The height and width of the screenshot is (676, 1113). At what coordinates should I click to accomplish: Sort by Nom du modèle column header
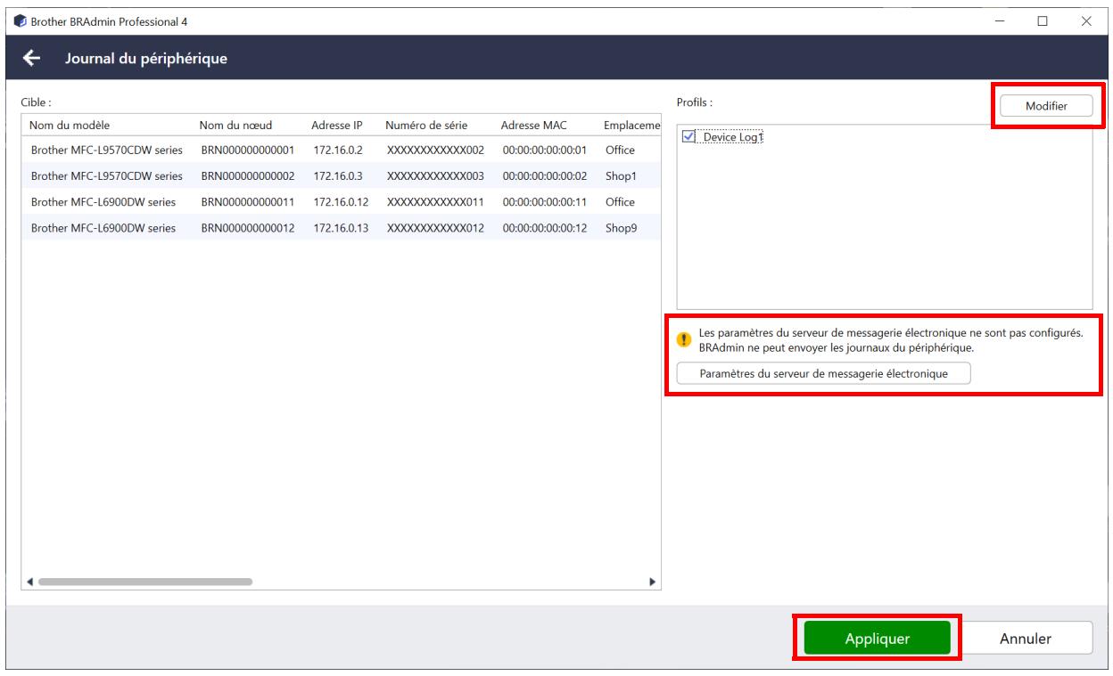tap(70, 125)
